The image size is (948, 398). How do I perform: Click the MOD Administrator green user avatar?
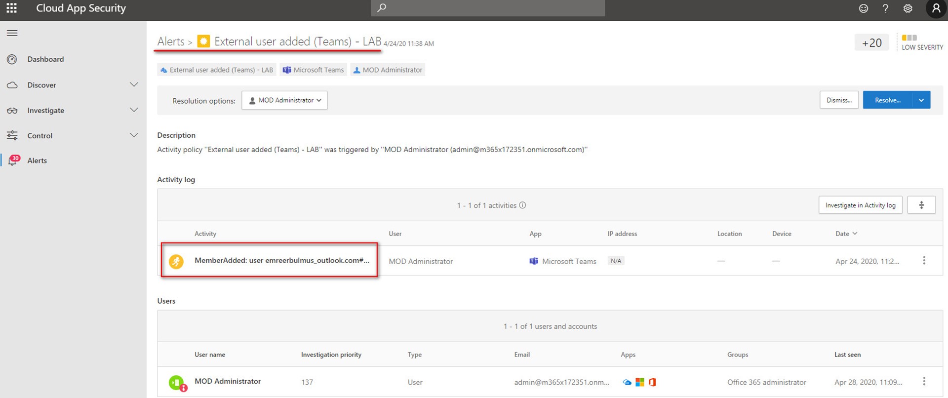click(x=177, y=382)
